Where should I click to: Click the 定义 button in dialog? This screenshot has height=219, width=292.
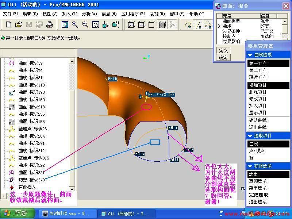223,51
